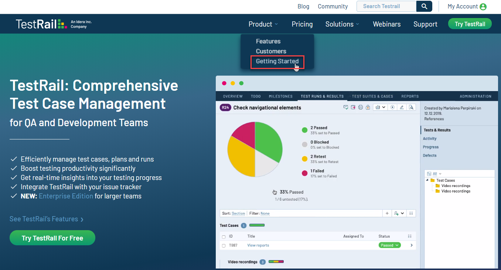Open the Product dropdown menu
Screen dimensions: 501x270
point(263,24)
